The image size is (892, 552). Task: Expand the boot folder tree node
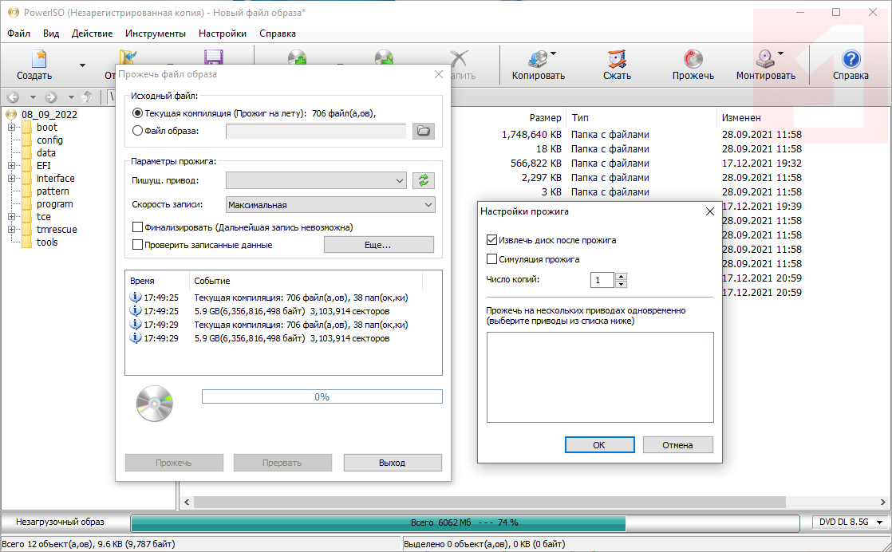[x=11, y=128]
